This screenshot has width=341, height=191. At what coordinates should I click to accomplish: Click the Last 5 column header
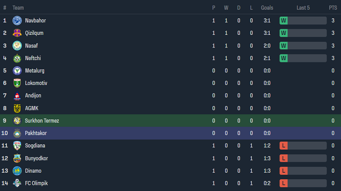pyautogui.click(x=303, y=8)
